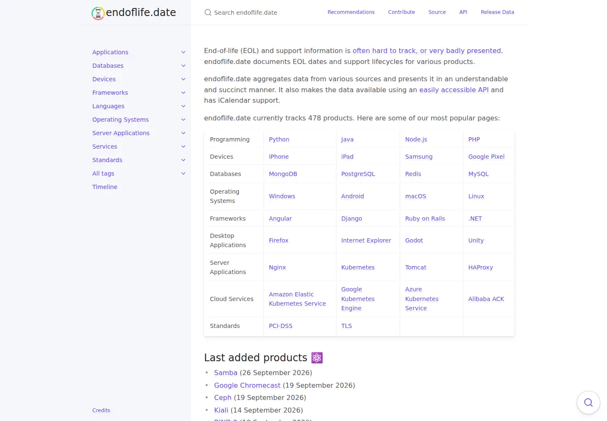The image size is (607, 421).
Task: Expand the Services sidebar chevron
Action: pyautogui.click(x=183, y=147)
